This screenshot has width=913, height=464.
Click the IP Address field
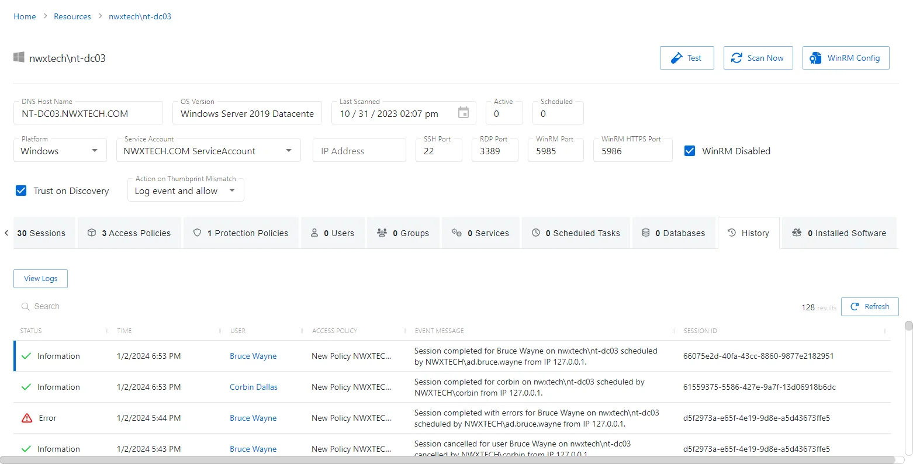pos(359,151)
